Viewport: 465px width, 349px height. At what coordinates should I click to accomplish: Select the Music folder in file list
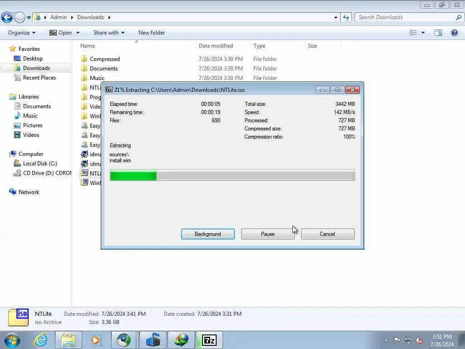click(97, 78)
